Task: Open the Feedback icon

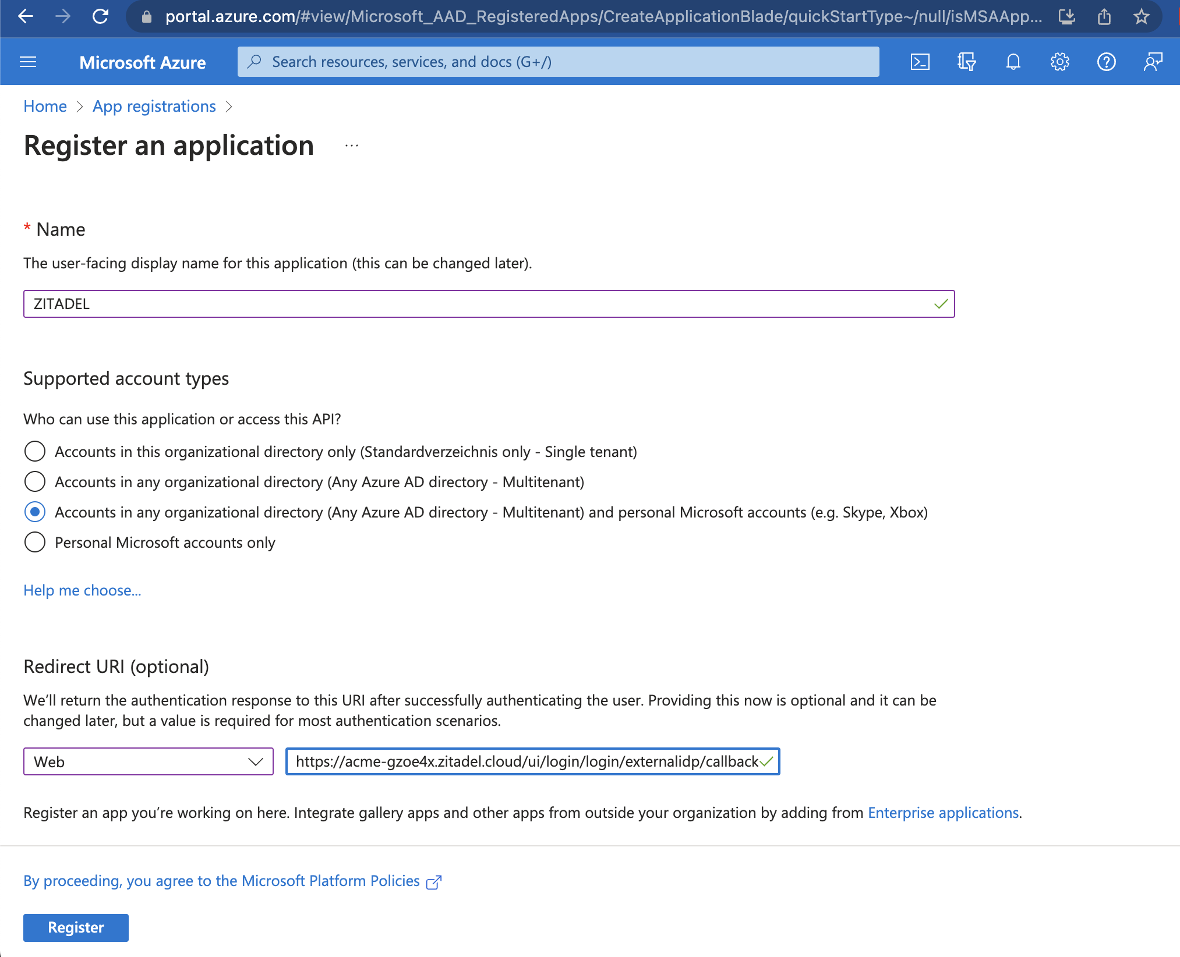Action: (x=1152, y=62)
